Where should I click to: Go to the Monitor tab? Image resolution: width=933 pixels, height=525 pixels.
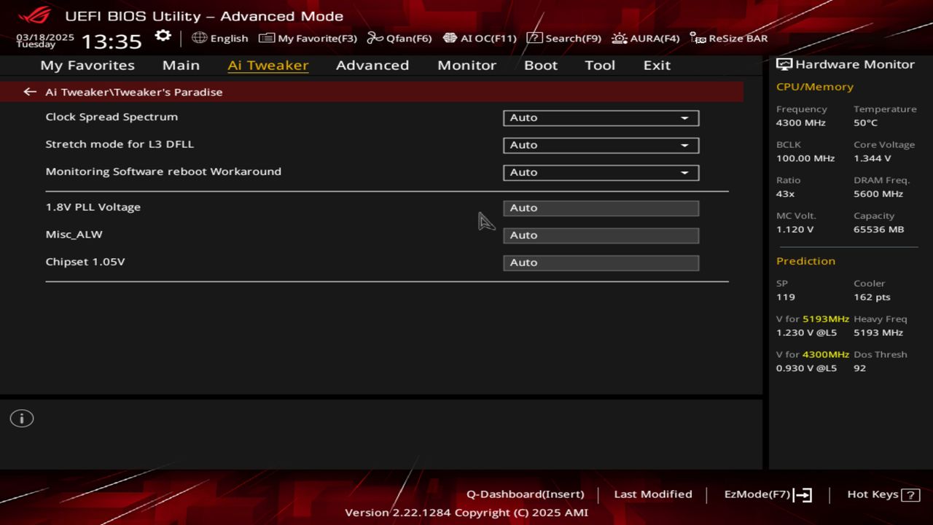pyautogui.click(x=466, y=65)
